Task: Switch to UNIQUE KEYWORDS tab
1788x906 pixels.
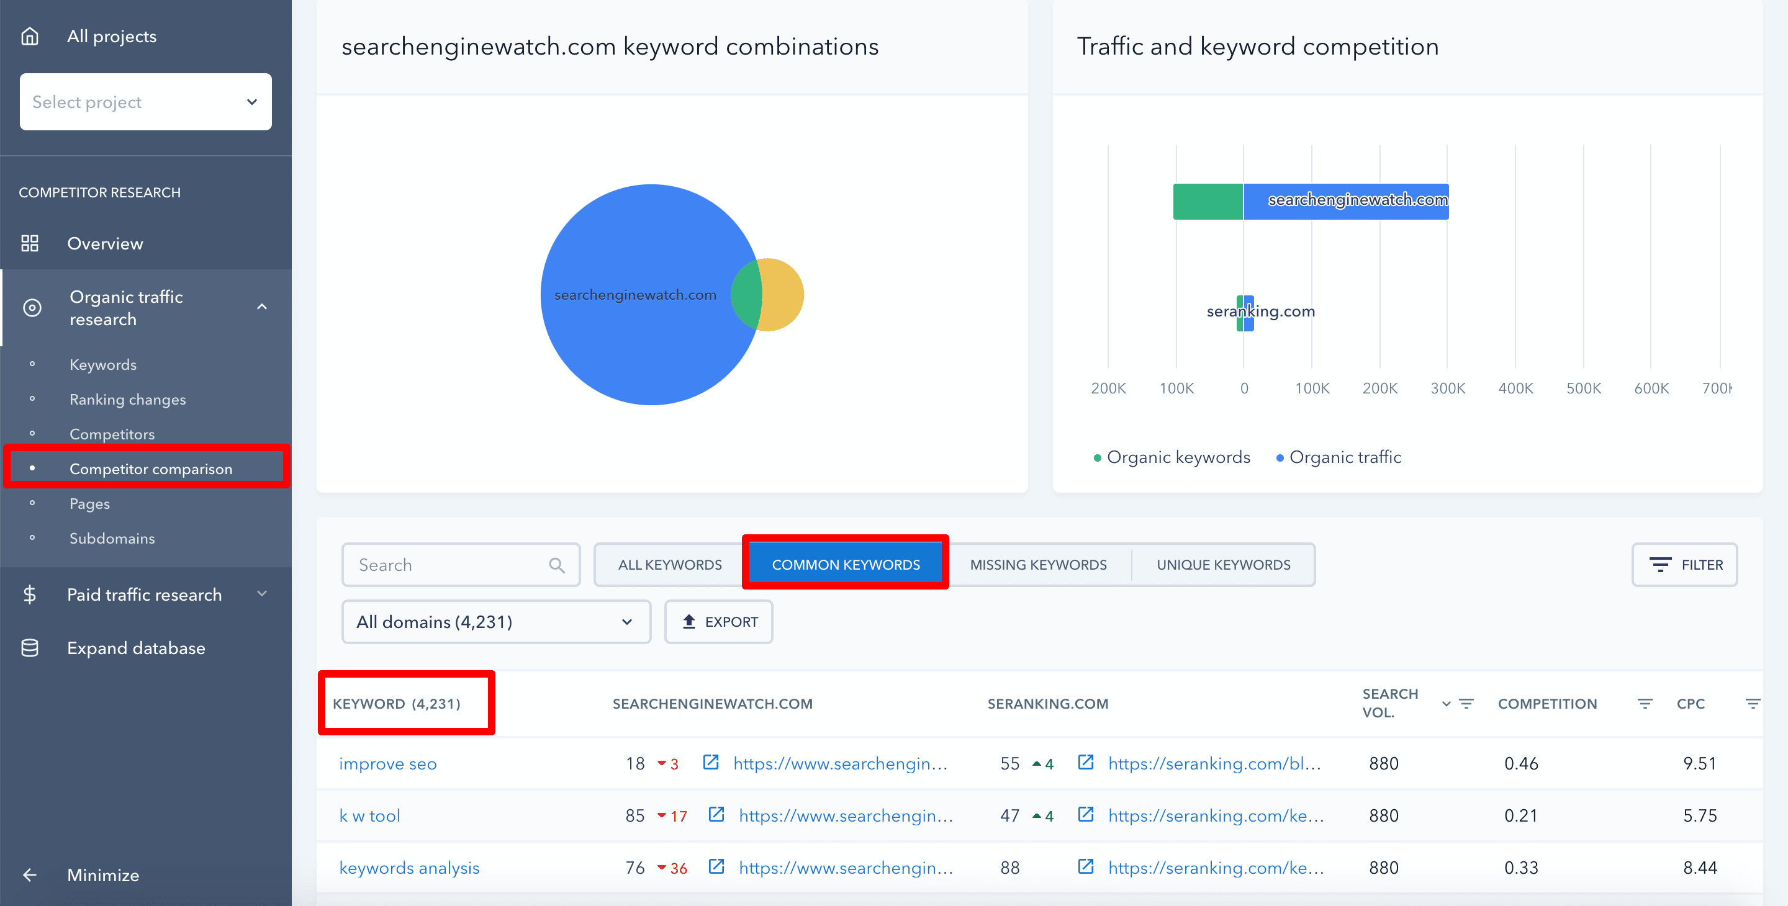Action: click(1223, 565)
